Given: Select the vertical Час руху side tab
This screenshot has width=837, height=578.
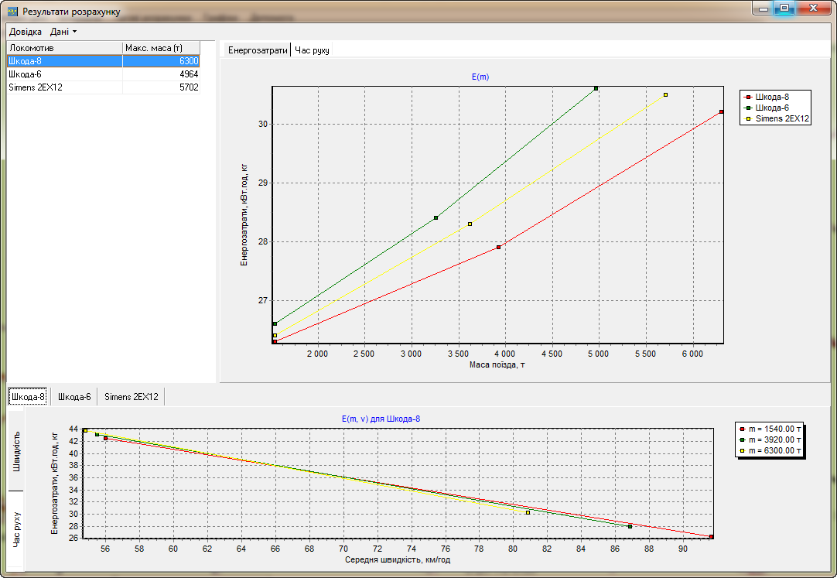Looking at the screenshot, I should click(x=17, y=530).
